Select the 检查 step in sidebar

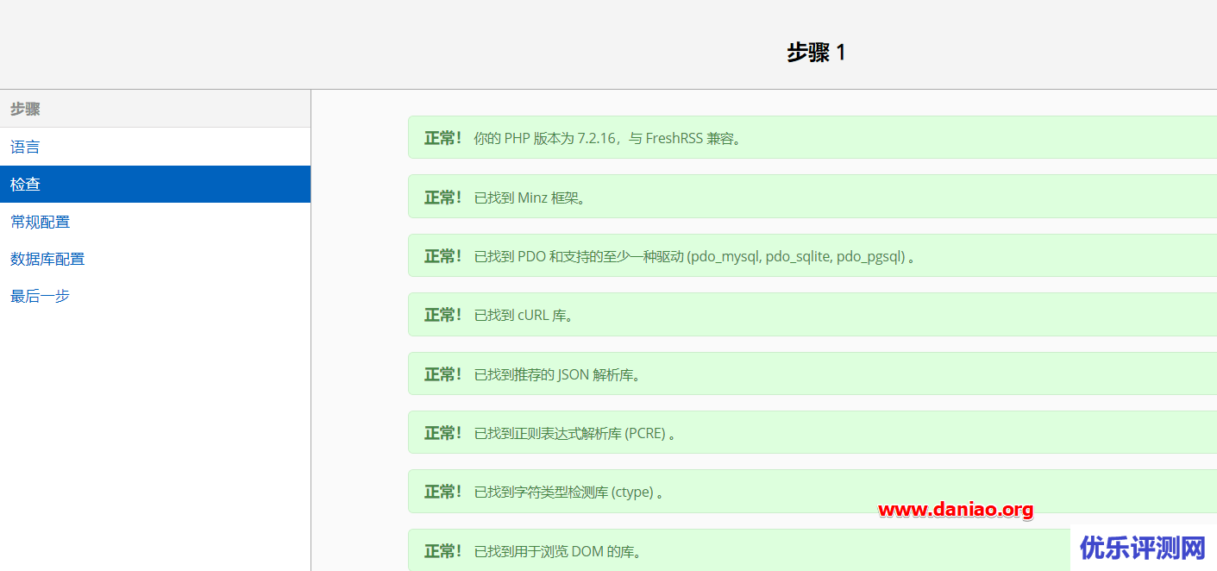coord(155,185)
